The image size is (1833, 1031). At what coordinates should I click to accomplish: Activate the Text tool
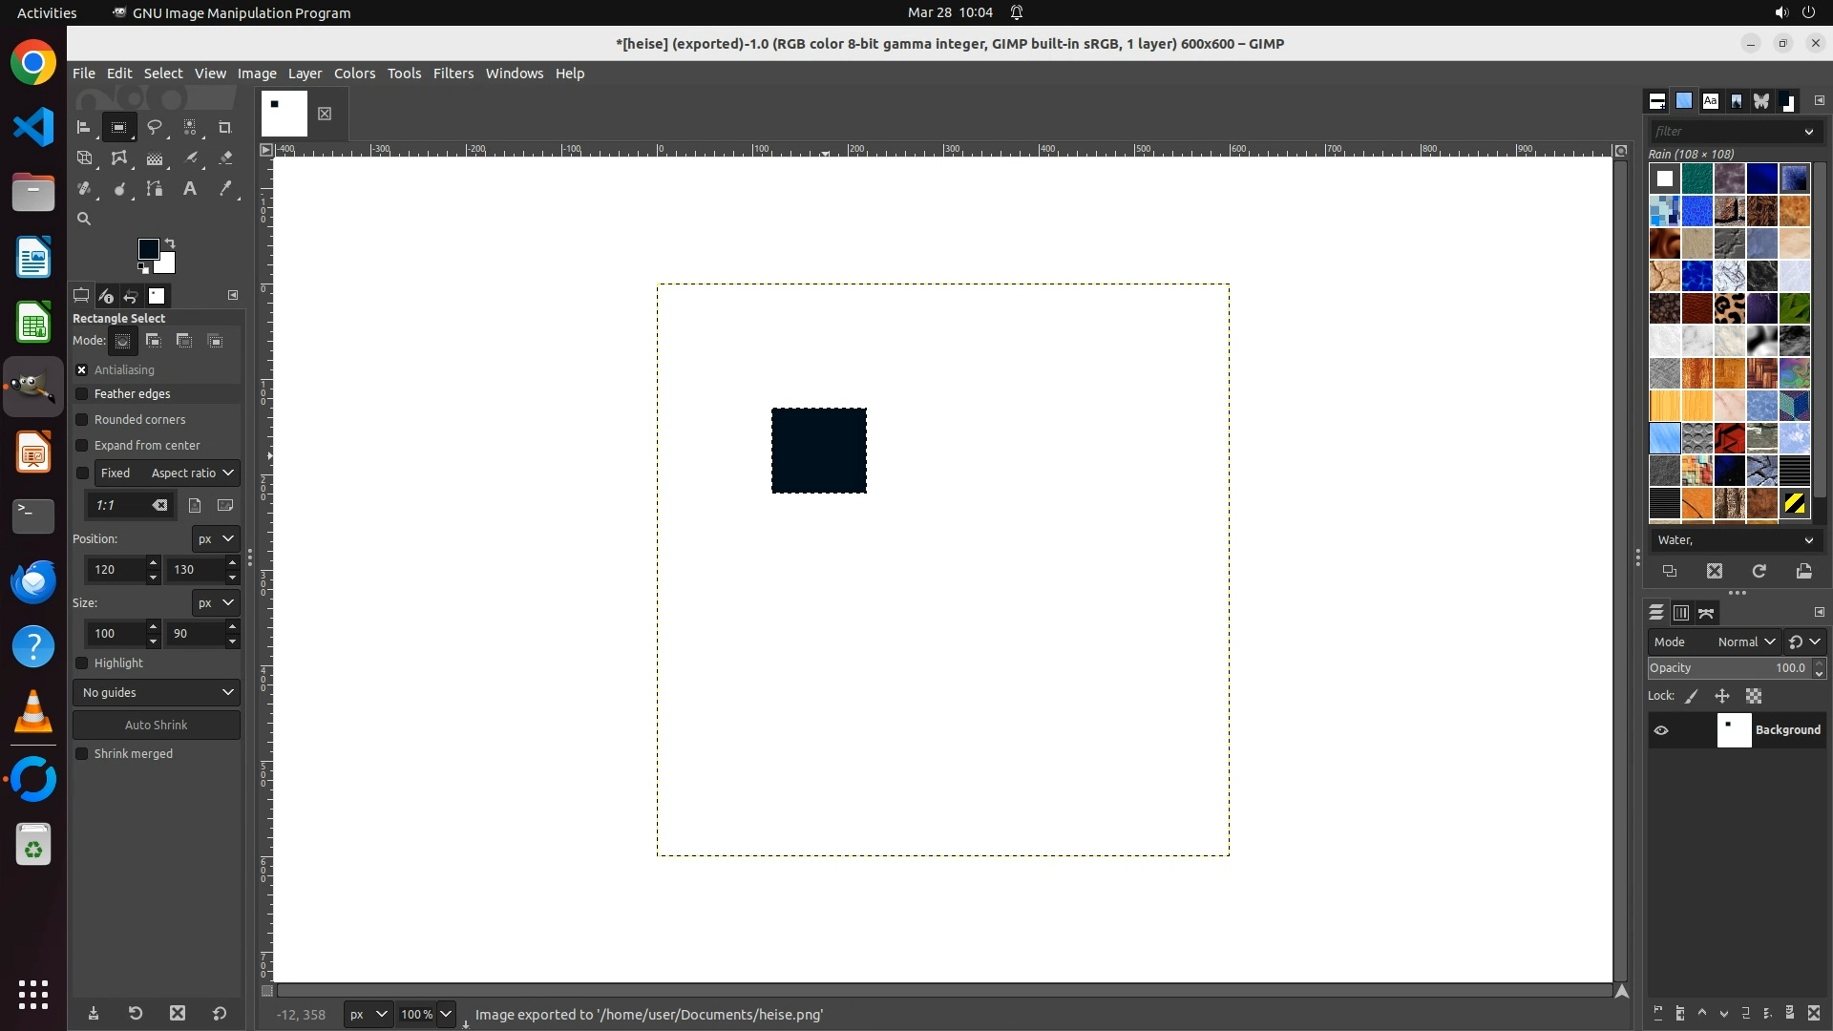click(190, 189)
